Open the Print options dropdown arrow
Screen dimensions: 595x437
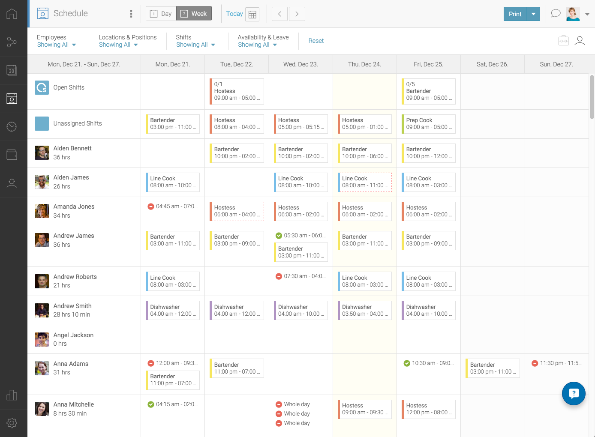tap(533, 14)
